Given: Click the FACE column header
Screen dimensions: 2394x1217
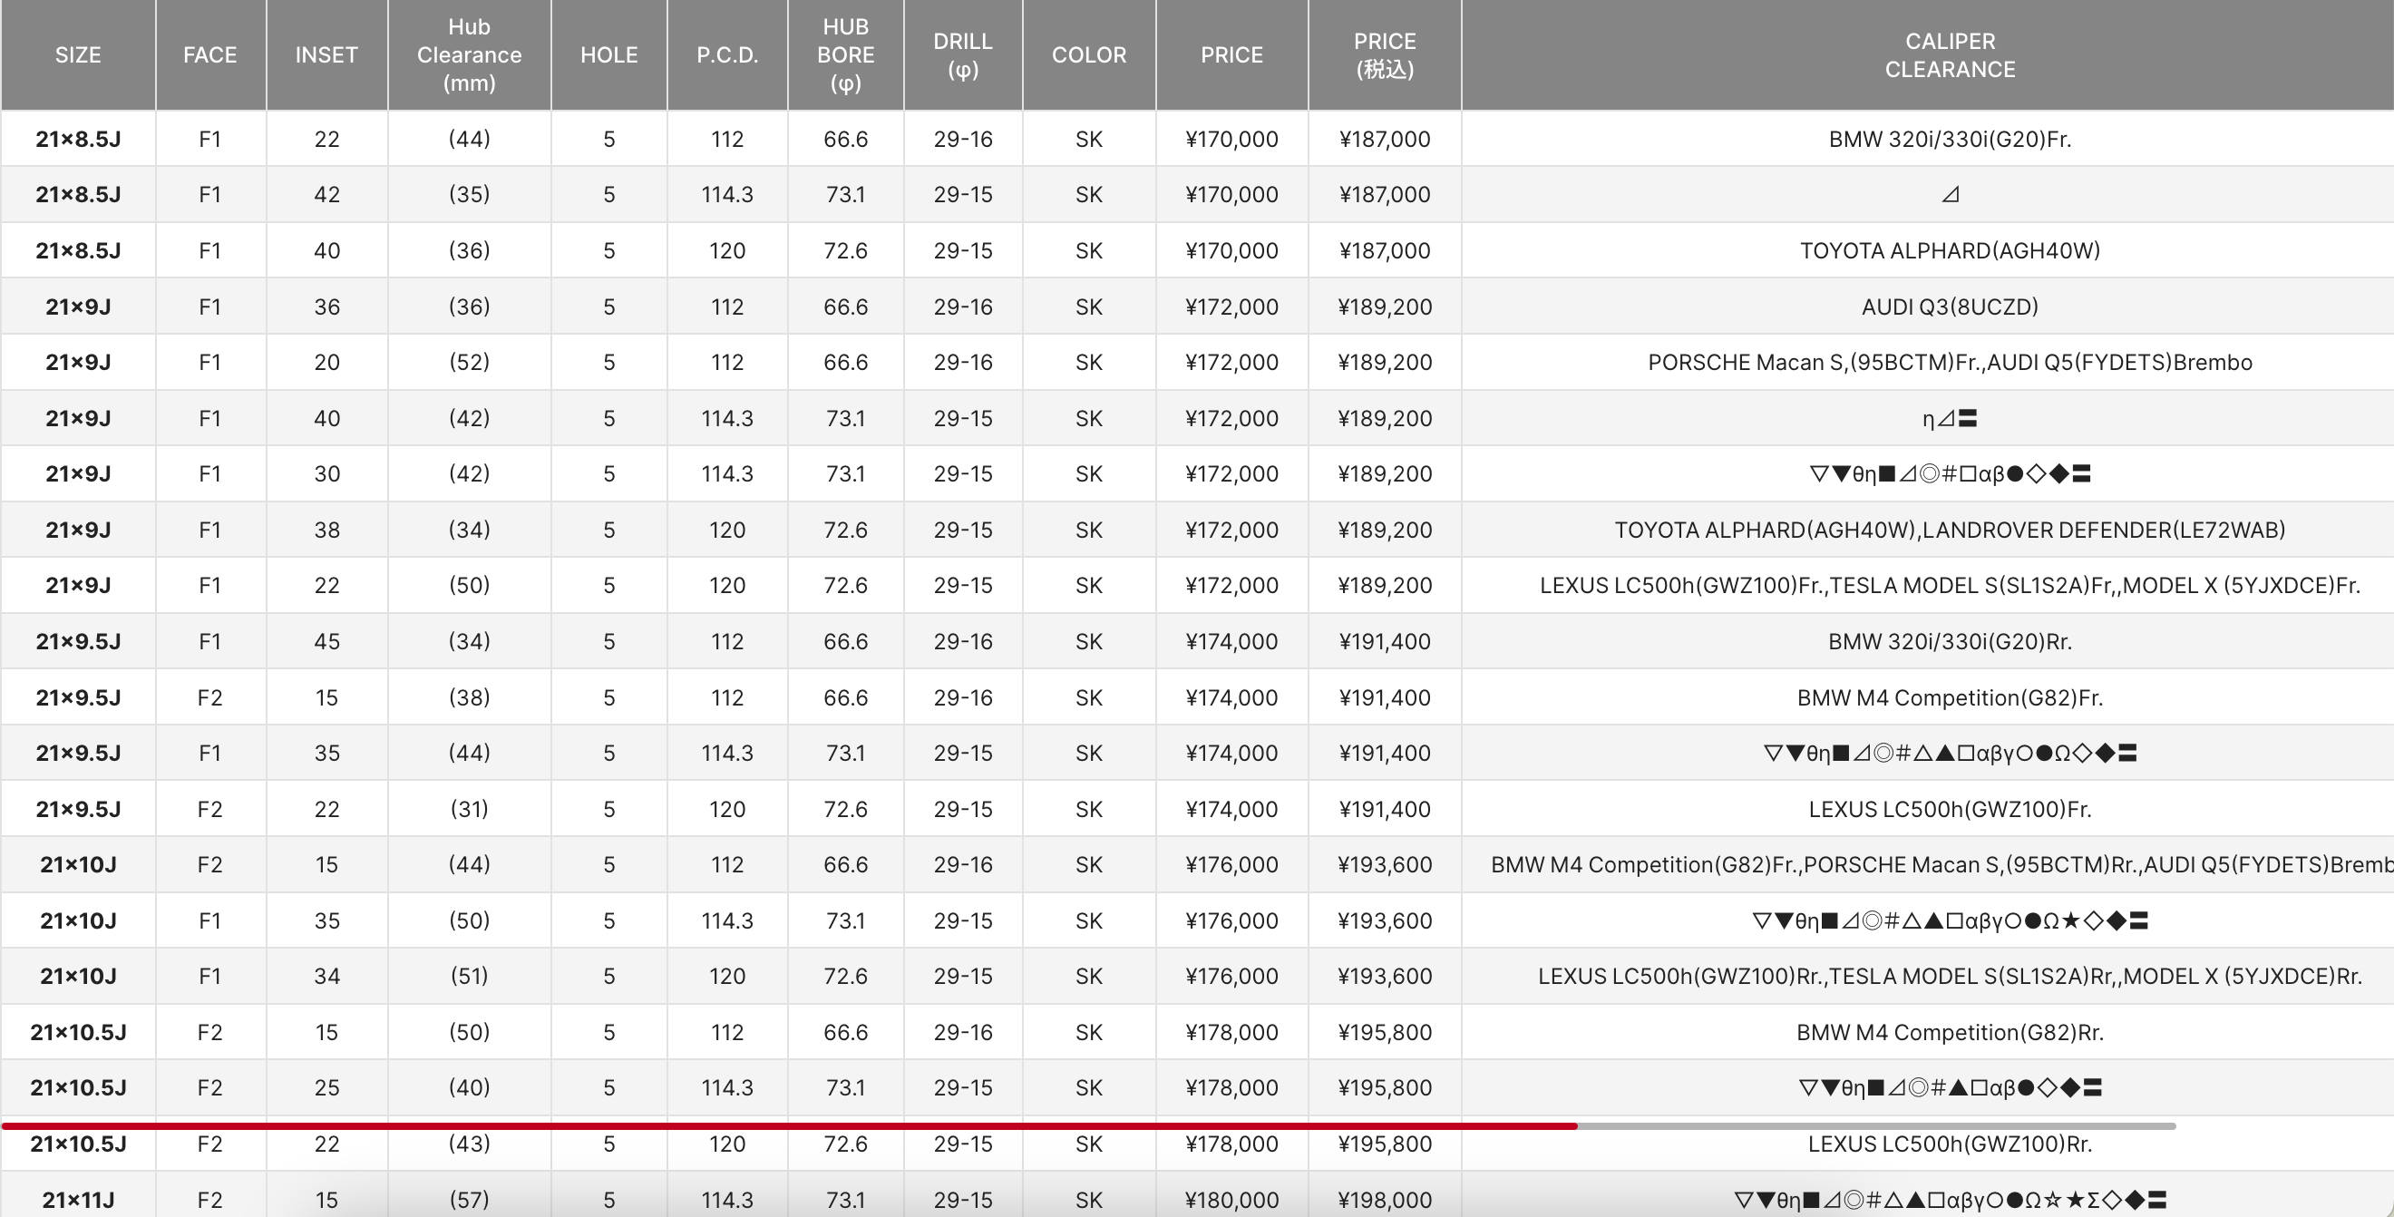Looking at the screenshot, I should [210, 54].
